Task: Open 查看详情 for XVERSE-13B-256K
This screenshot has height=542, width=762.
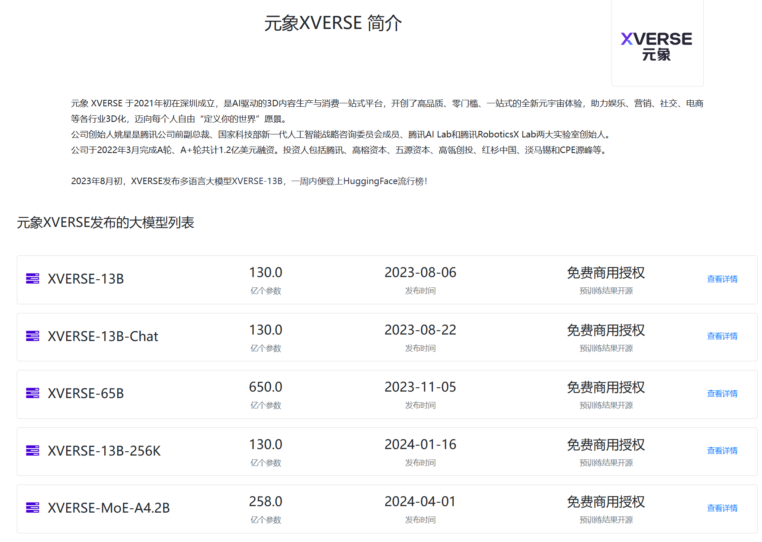Action: pyautogui.click(x=722, y=450)
